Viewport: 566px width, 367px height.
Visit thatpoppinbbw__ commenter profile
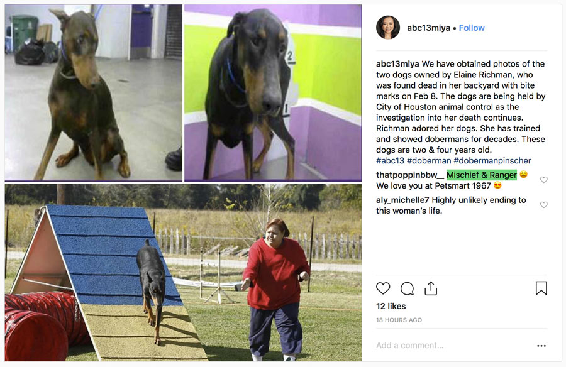409,175
